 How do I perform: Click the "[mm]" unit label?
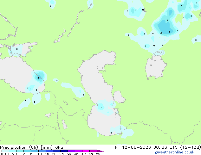[x=47, y=147]
